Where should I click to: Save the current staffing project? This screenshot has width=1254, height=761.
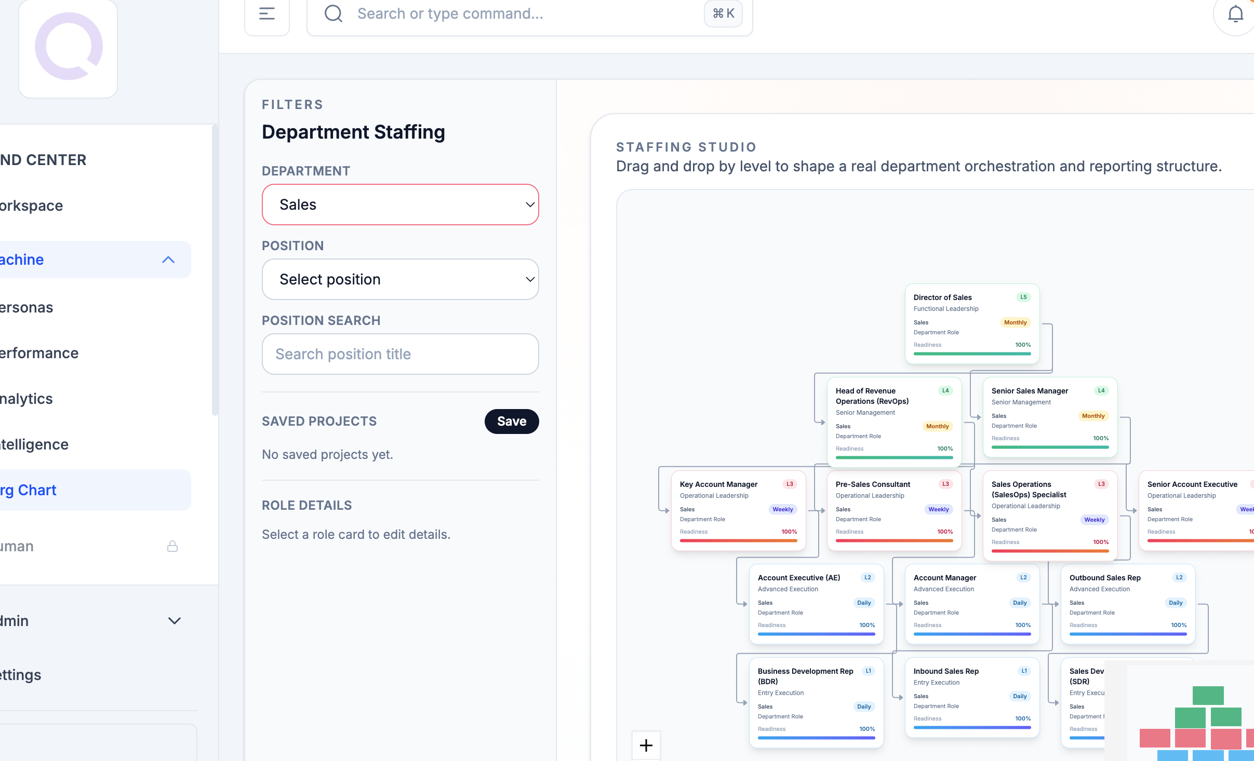click(x=511, y=421)
